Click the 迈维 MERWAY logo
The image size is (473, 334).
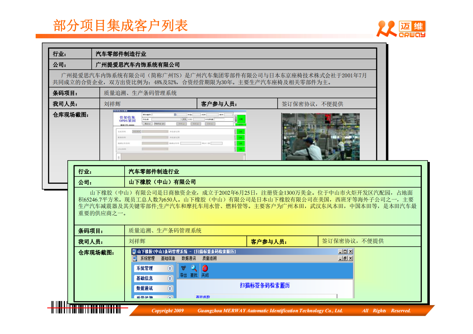click(x=401, y=29)
